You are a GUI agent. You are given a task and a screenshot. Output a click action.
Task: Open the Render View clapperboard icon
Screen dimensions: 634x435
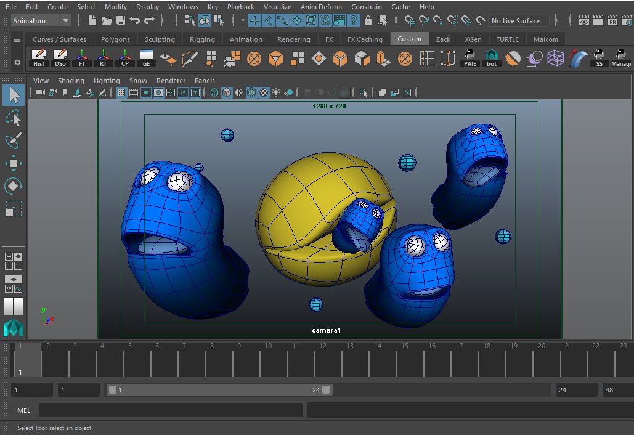point(584,20)
